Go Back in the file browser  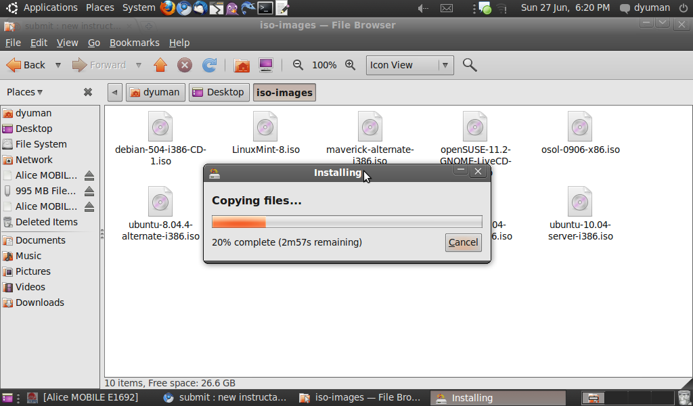coord(26,66)
